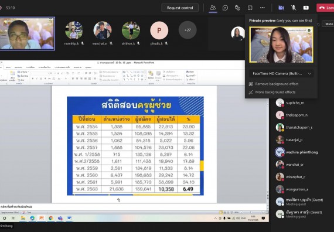
Task: Open the FaceTime HD Camera device dropdown
Action: 281,73
